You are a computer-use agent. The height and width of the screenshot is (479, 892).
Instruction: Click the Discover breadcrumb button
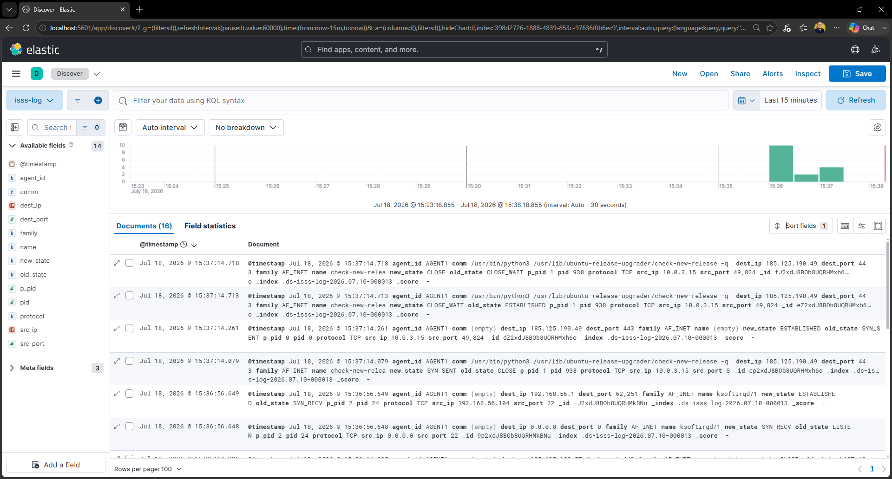pos(70,74)
